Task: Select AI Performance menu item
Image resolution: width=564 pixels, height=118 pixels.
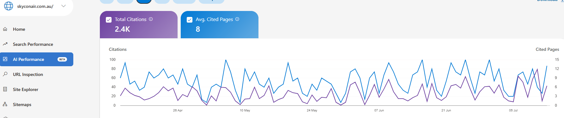Action: point(37,59)
